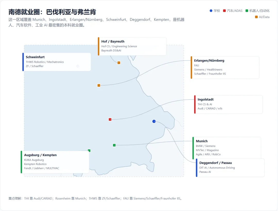Viewport: 278px width, 211px height.
Task: Click 'ZF / Schaeffler' in Schweinfurt card
Action: coord(34,66)
